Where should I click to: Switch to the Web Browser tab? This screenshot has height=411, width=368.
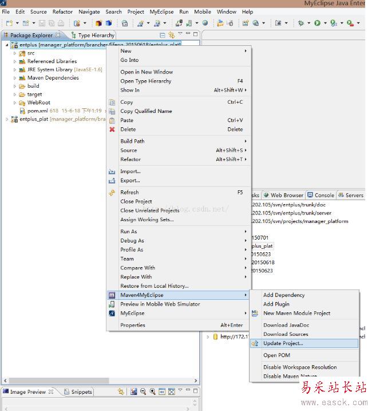[x=283, y=195]
